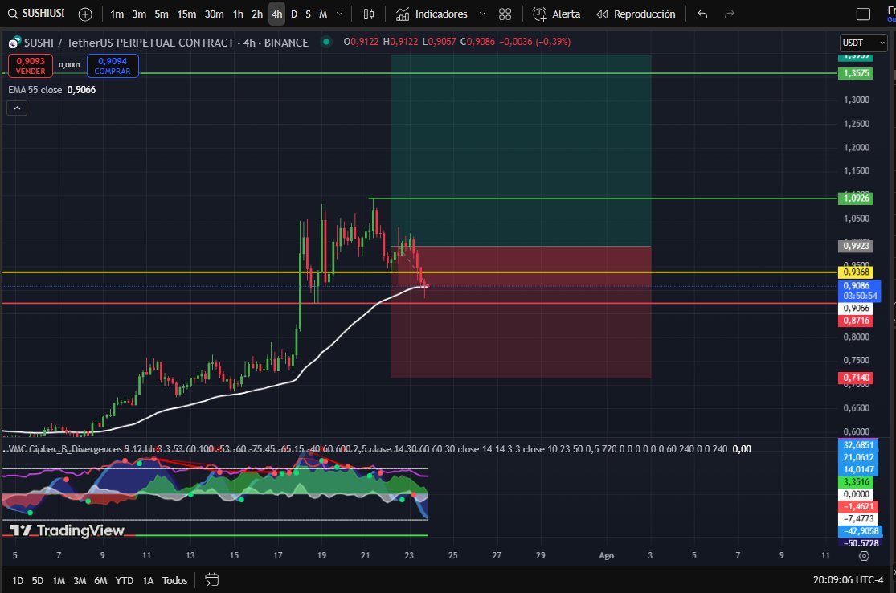Select the long position green profit zone
Viewport: 896px width, 593px height.
[x=521, y=151]
